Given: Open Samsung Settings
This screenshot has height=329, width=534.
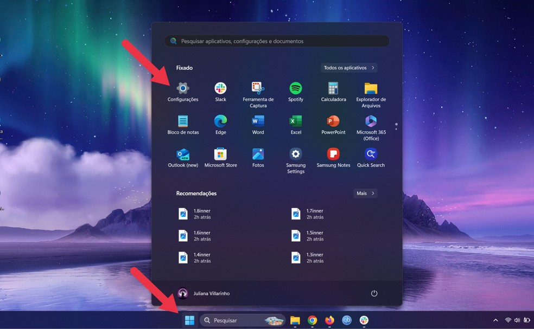Looking at the screenshot, I should [x=296, y=161].
